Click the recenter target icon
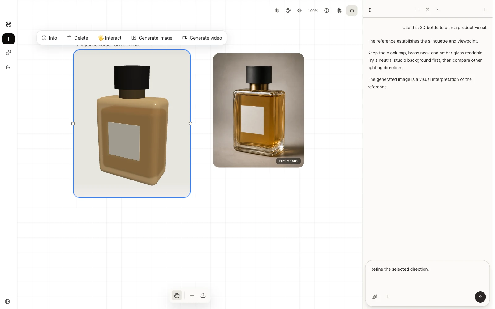This screenshot has height=309, width=495. (x=299, y=11)
